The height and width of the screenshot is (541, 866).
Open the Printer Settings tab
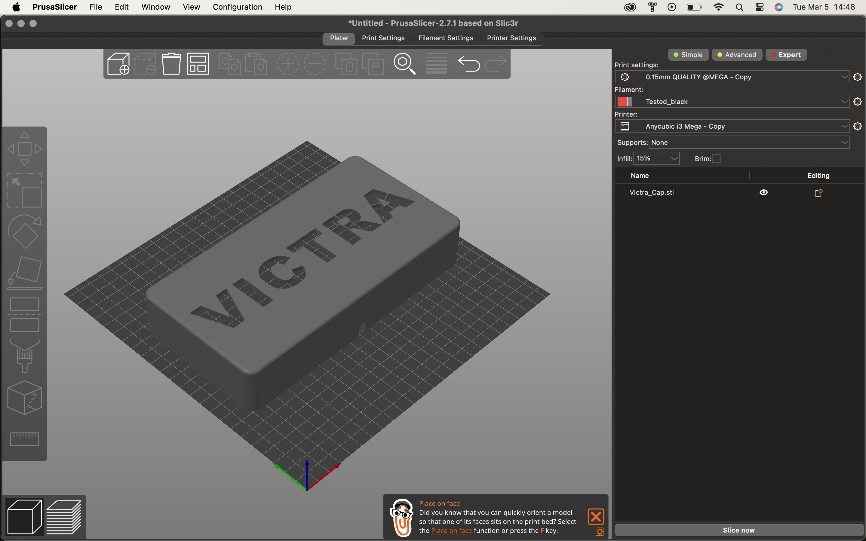511,38
